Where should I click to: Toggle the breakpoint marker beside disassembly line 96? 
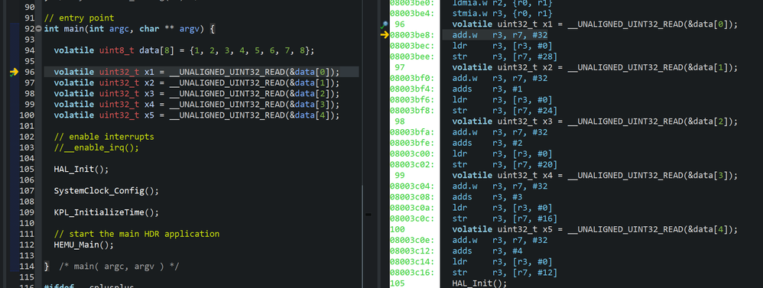coord(385,24)
